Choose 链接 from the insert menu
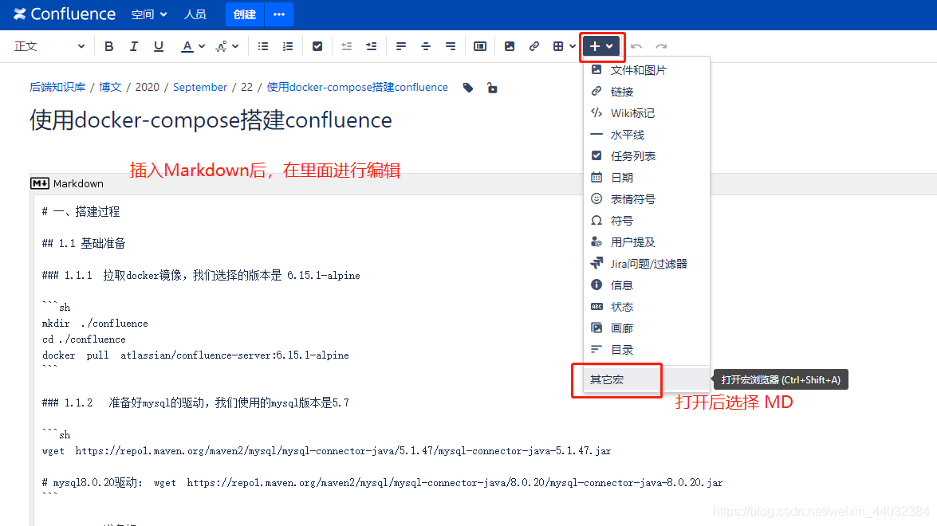 [x=647, y=92]
